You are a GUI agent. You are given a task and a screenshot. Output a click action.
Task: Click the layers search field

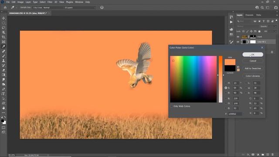tap(244, 21)
